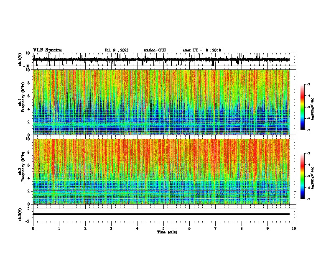Click the "VLF Spectra" plot title
Viewport: 331px width, 256px height.
click(x=47, y=50)
